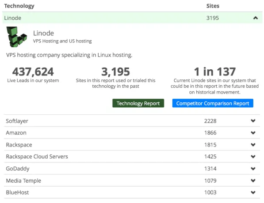
Task: Select the Softlayer technology name
Action: tap(17, 121)
